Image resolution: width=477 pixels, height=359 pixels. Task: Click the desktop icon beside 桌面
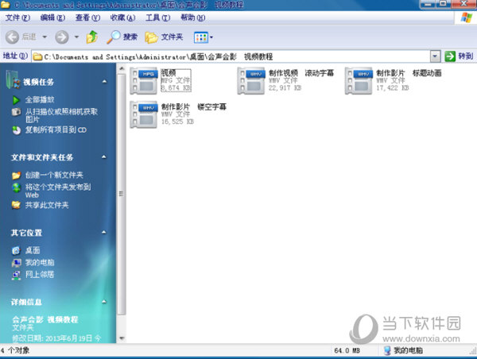click(x=16, y=250)
